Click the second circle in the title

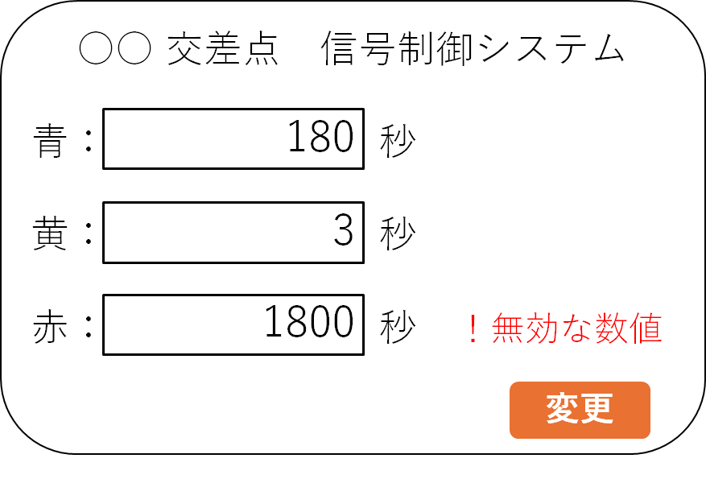134,50
